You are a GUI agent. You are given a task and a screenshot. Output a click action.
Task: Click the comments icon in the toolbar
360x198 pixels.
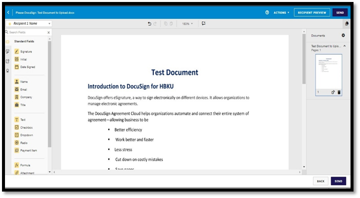(x=203, y=23)
